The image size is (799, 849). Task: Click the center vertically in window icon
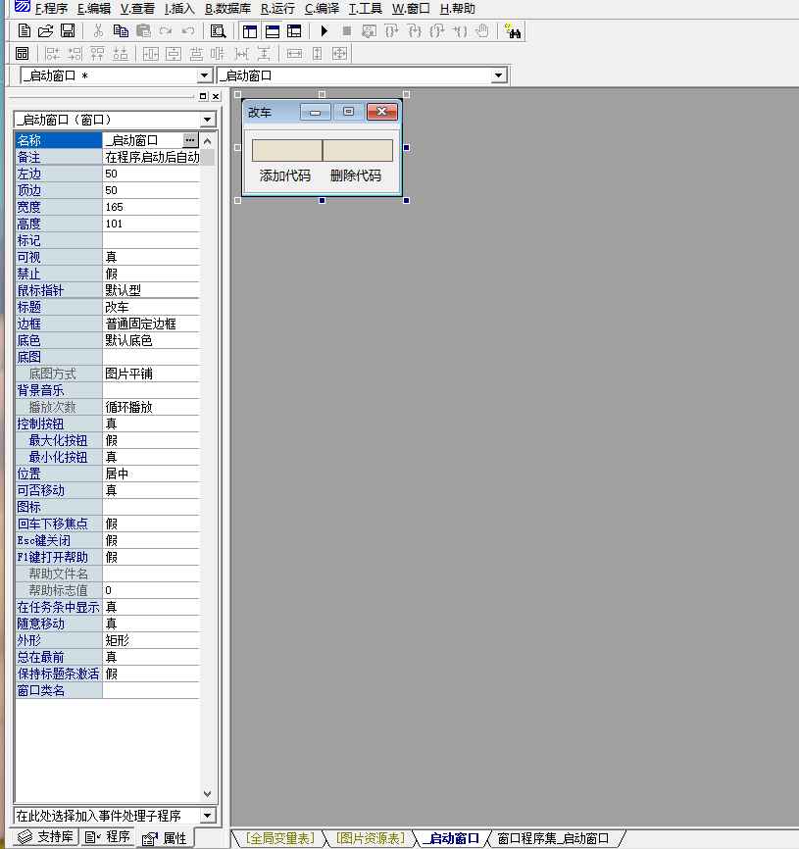point(174,54)
